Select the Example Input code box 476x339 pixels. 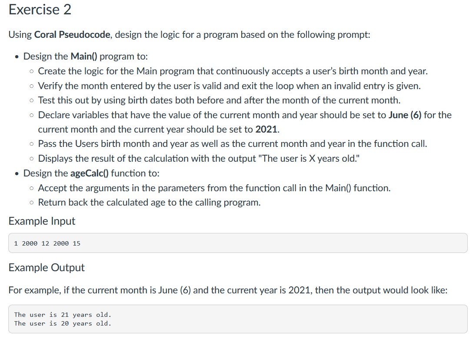click(x=238, y=243)
